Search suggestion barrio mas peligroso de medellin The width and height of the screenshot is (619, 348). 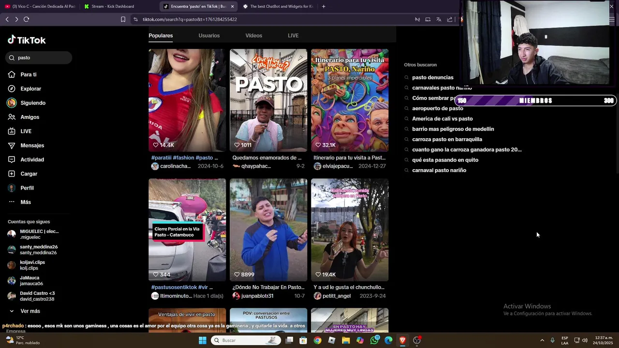(x=453, y=129)
